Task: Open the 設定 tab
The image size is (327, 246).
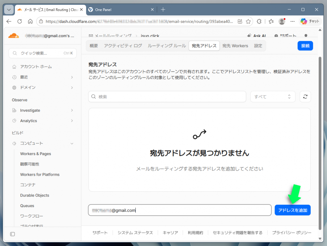Action: click(258, 46)
